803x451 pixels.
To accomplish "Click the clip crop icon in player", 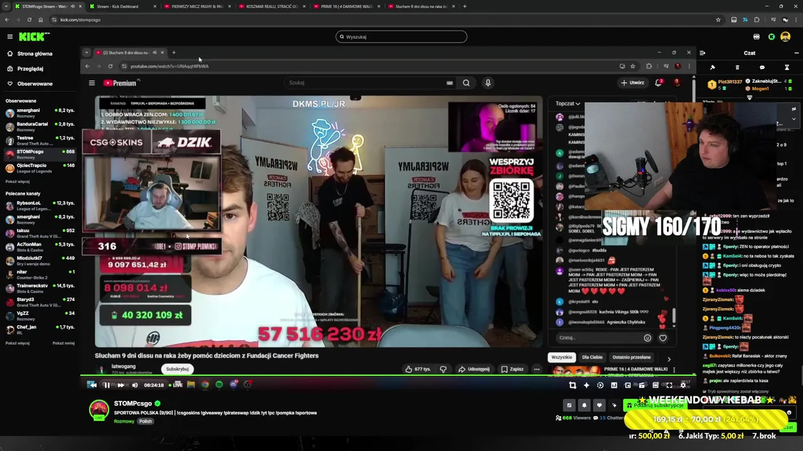I will click(x=572, y=385).
